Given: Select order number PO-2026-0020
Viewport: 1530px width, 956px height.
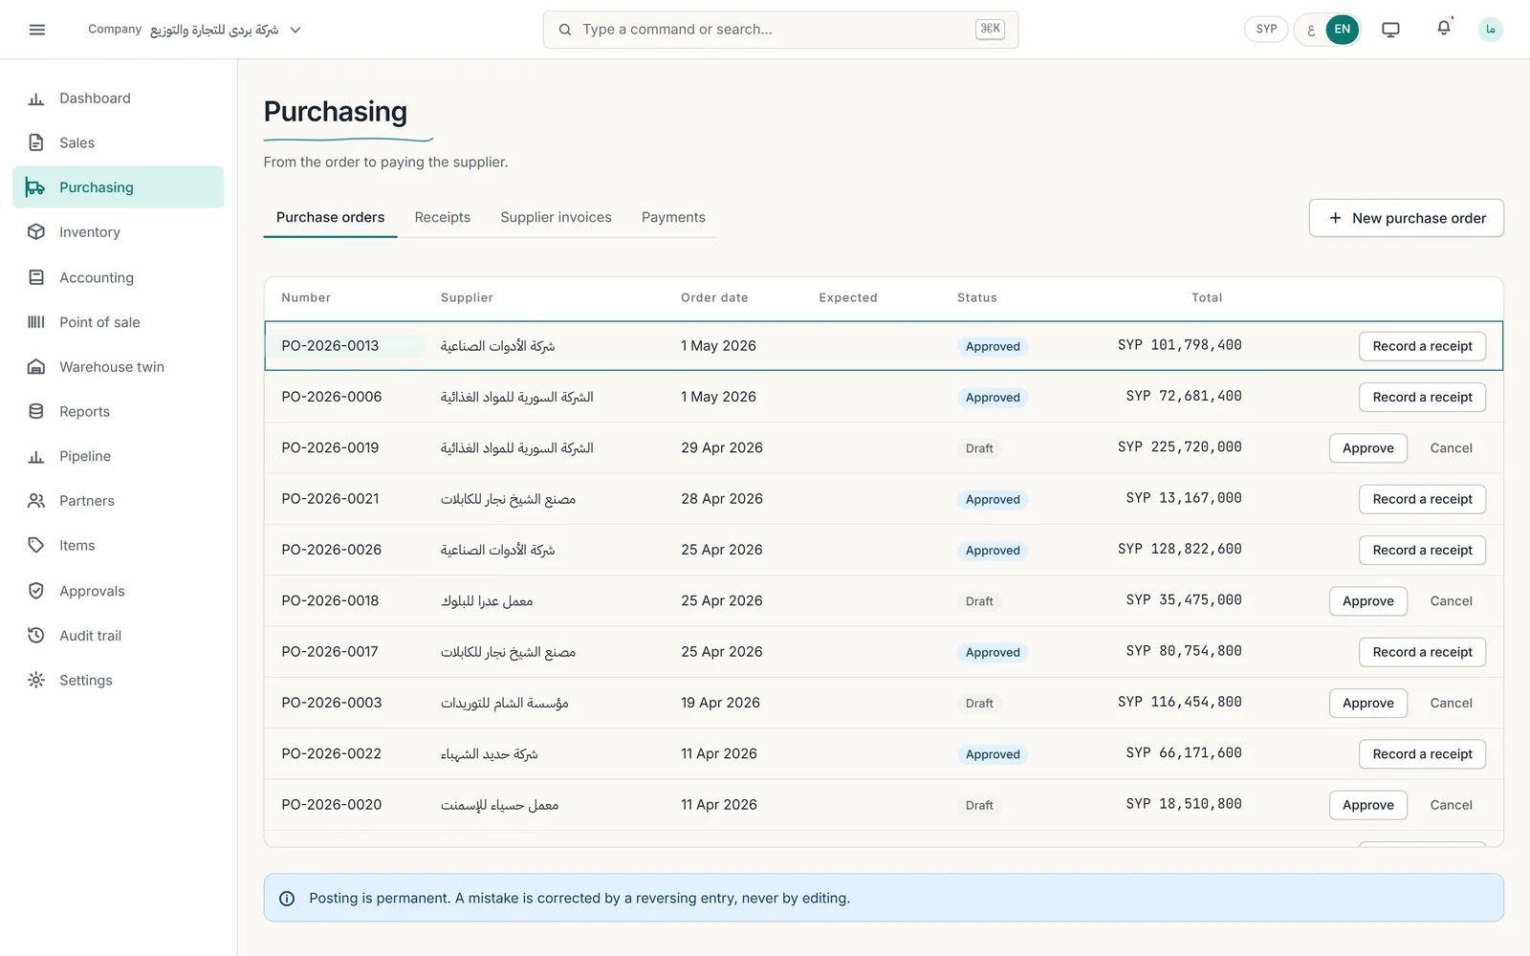Looking at the screenshot, I should point(331,805).
